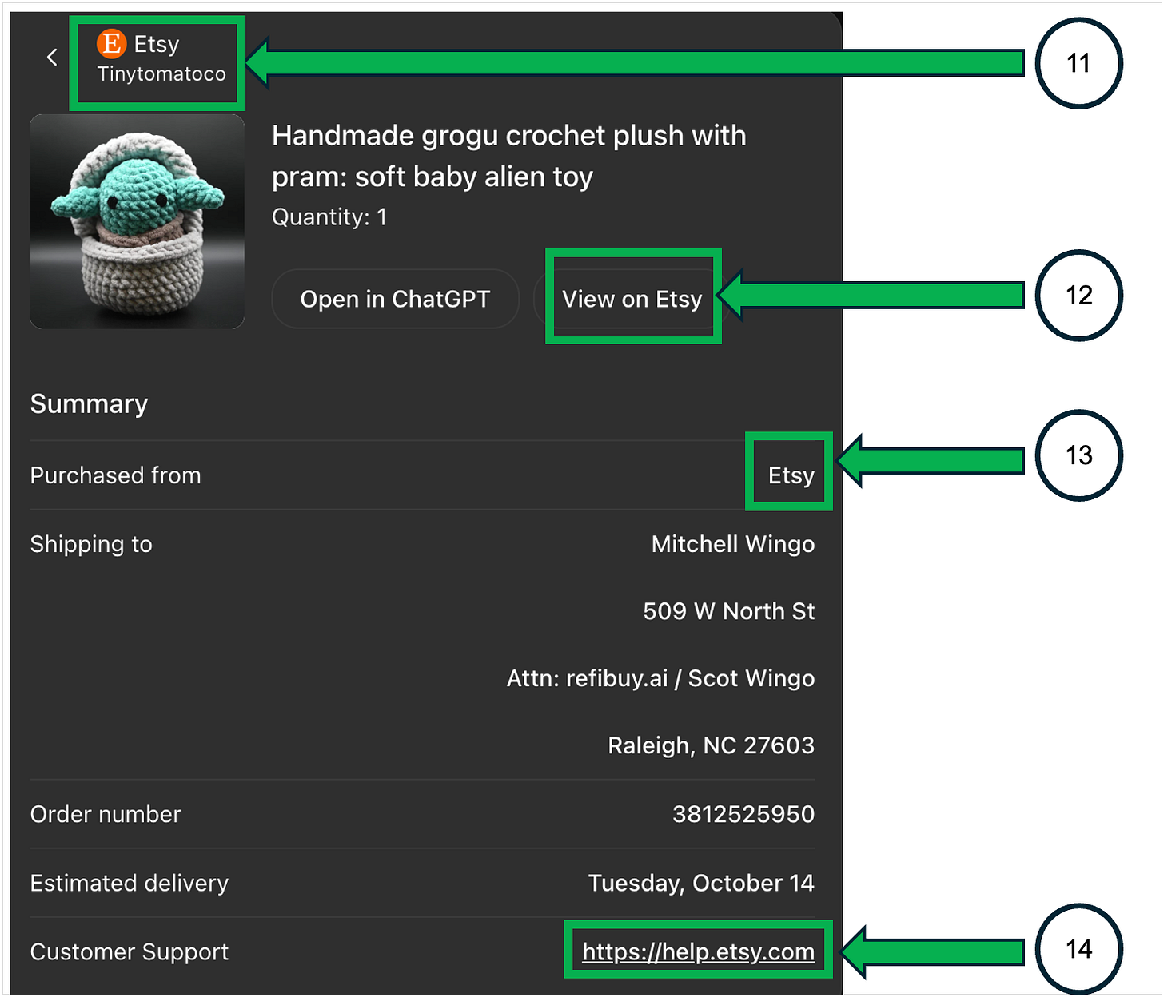The height and width of the screenshot is (997, 1164).
Task: Click the 'Quantity: 1' text
Action: (329, 217)
